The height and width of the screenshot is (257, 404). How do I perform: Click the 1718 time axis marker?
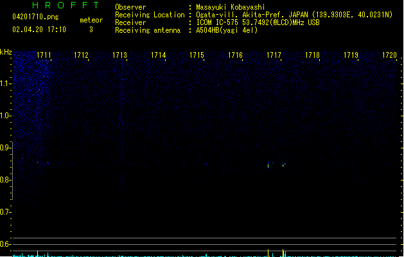[x=312, y=55]
